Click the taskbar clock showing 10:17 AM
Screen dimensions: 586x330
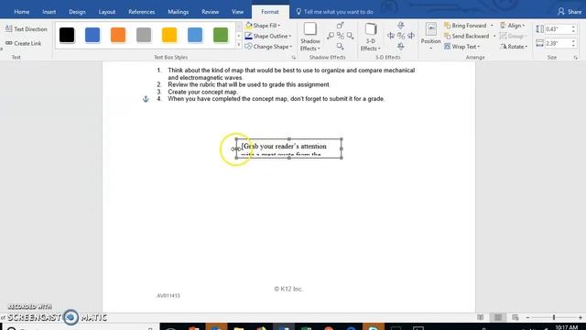click(567, 327)
